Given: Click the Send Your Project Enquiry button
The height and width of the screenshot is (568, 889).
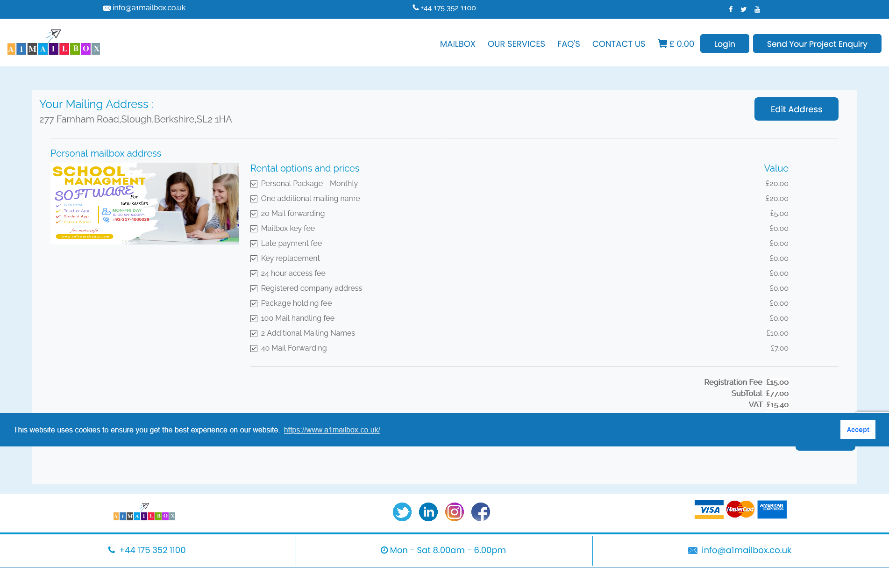Looking at the screenshot, I should (817, 43).
